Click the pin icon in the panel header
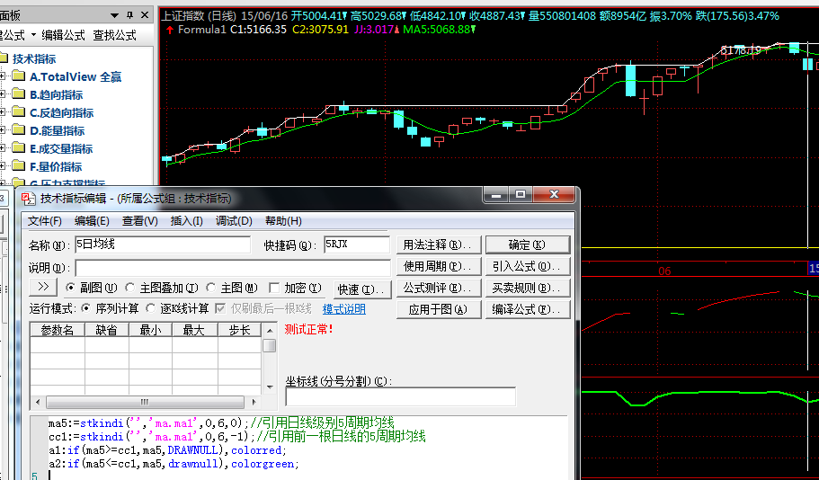This screenshot has height=480, width=819. pos(129,15)
